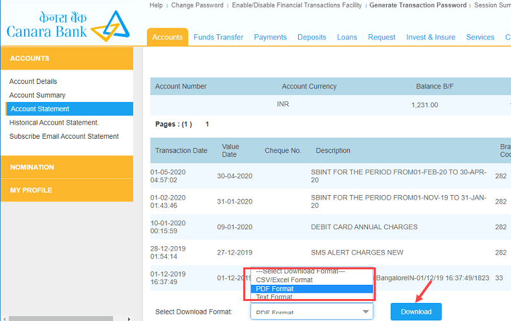Open Account Summary in sidebar

(37, 95)
